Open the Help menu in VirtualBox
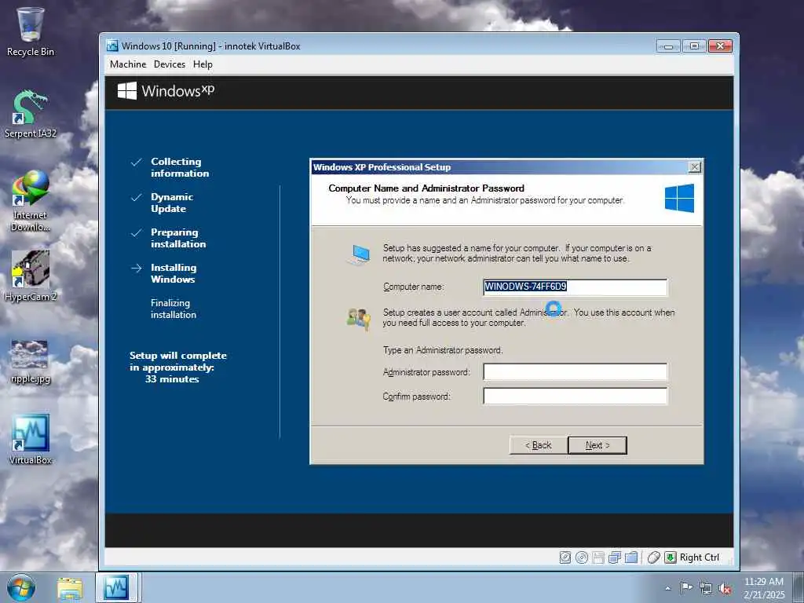 [x=203, y=64]
